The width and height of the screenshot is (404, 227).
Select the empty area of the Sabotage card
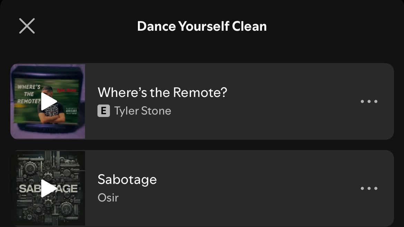point(258,188)
